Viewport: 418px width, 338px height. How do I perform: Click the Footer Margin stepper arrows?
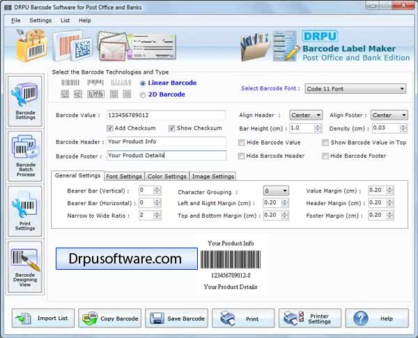(x=390, y=215)
